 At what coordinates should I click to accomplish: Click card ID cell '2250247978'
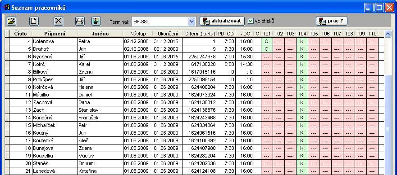pos(200,57)
